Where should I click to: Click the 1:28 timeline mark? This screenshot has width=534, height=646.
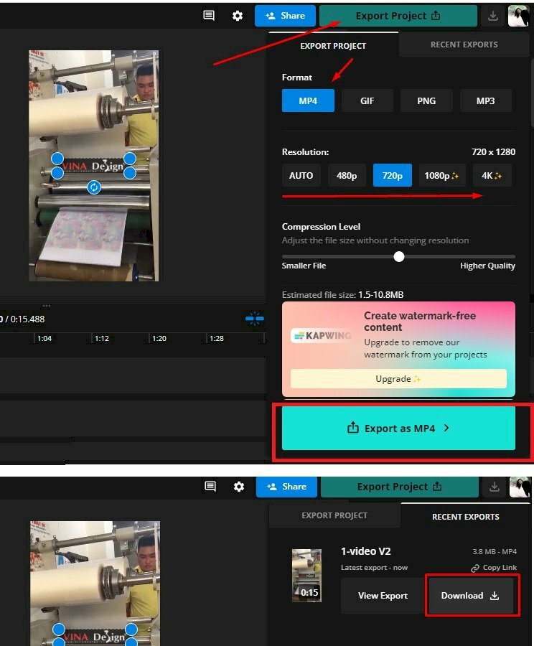[x=216, y=339]
